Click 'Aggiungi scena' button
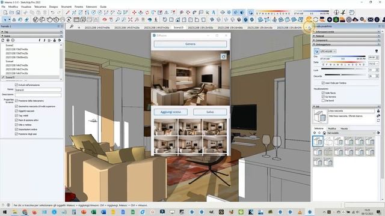385x216 pixels. click(x=171, y=112)
